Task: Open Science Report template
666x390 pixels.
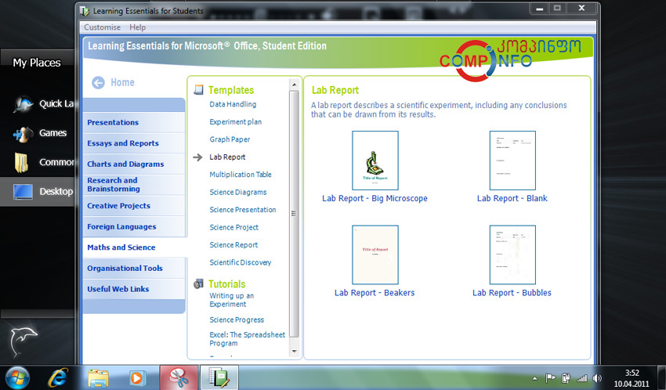Action: point(233,245)
